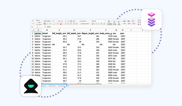Select the cell containing 4675

tap(106, 56)
